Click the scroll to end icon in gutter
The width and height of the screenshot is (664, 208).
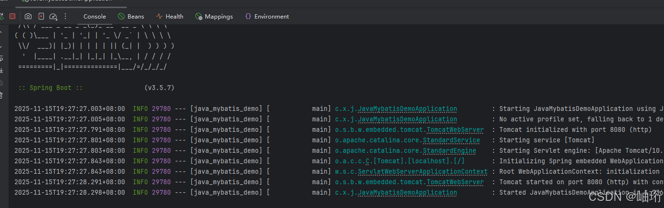(1, 70)
